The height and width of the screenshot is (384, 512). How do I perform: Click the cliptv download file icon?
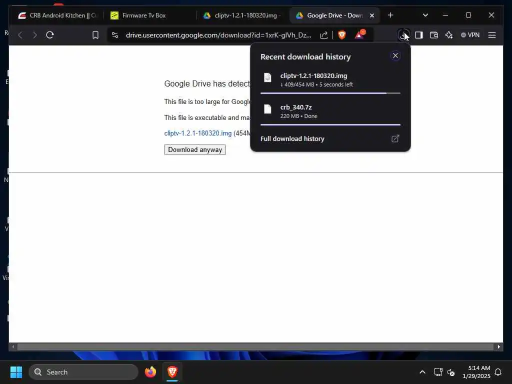267,77
